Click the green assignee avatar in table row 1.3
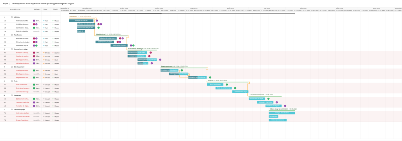Image resolution: width=402 pixels, height=141 pixels. (34, 28)
